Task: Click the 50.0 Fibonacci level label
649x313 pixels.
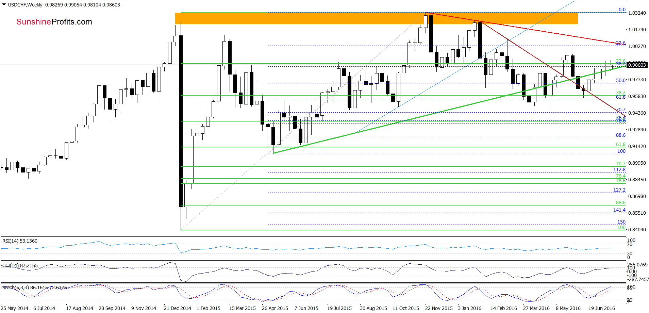Action: click(621, 80)
